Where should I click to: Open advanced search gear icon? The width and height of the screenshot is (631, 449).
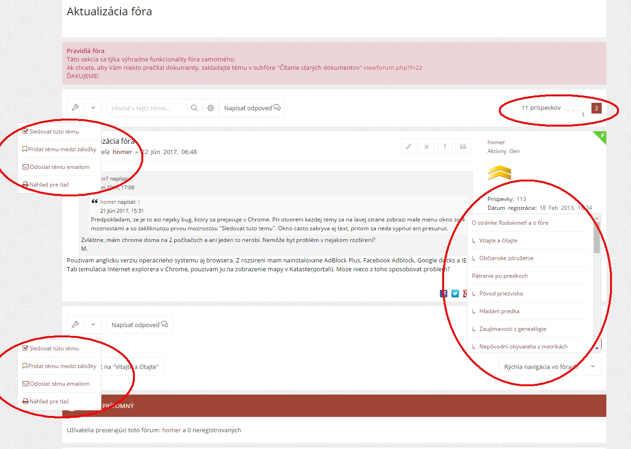(211, 108)
